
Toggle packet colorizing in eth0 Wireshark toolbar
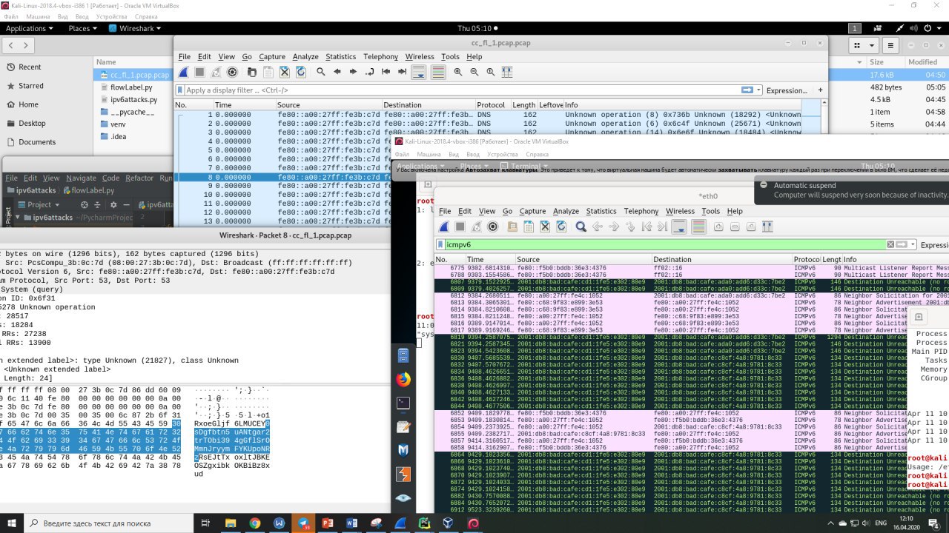[x=698, y=227]
